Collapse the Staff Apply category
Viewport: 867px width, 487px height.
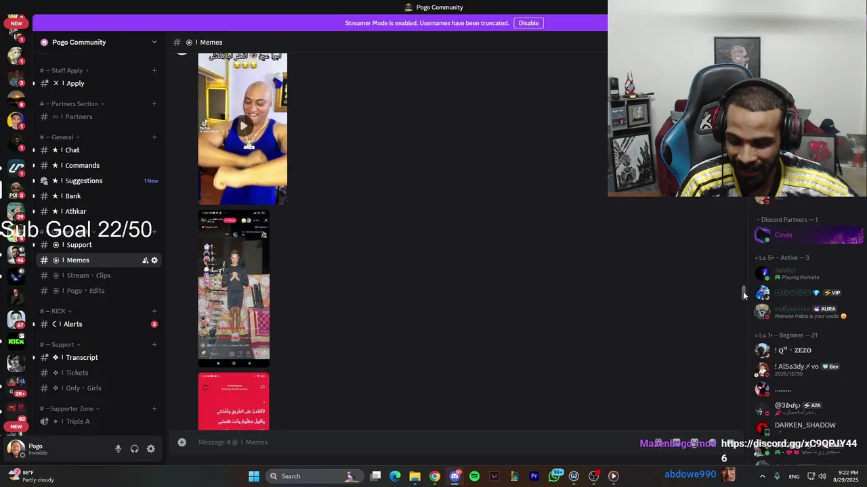click(64, 70)
